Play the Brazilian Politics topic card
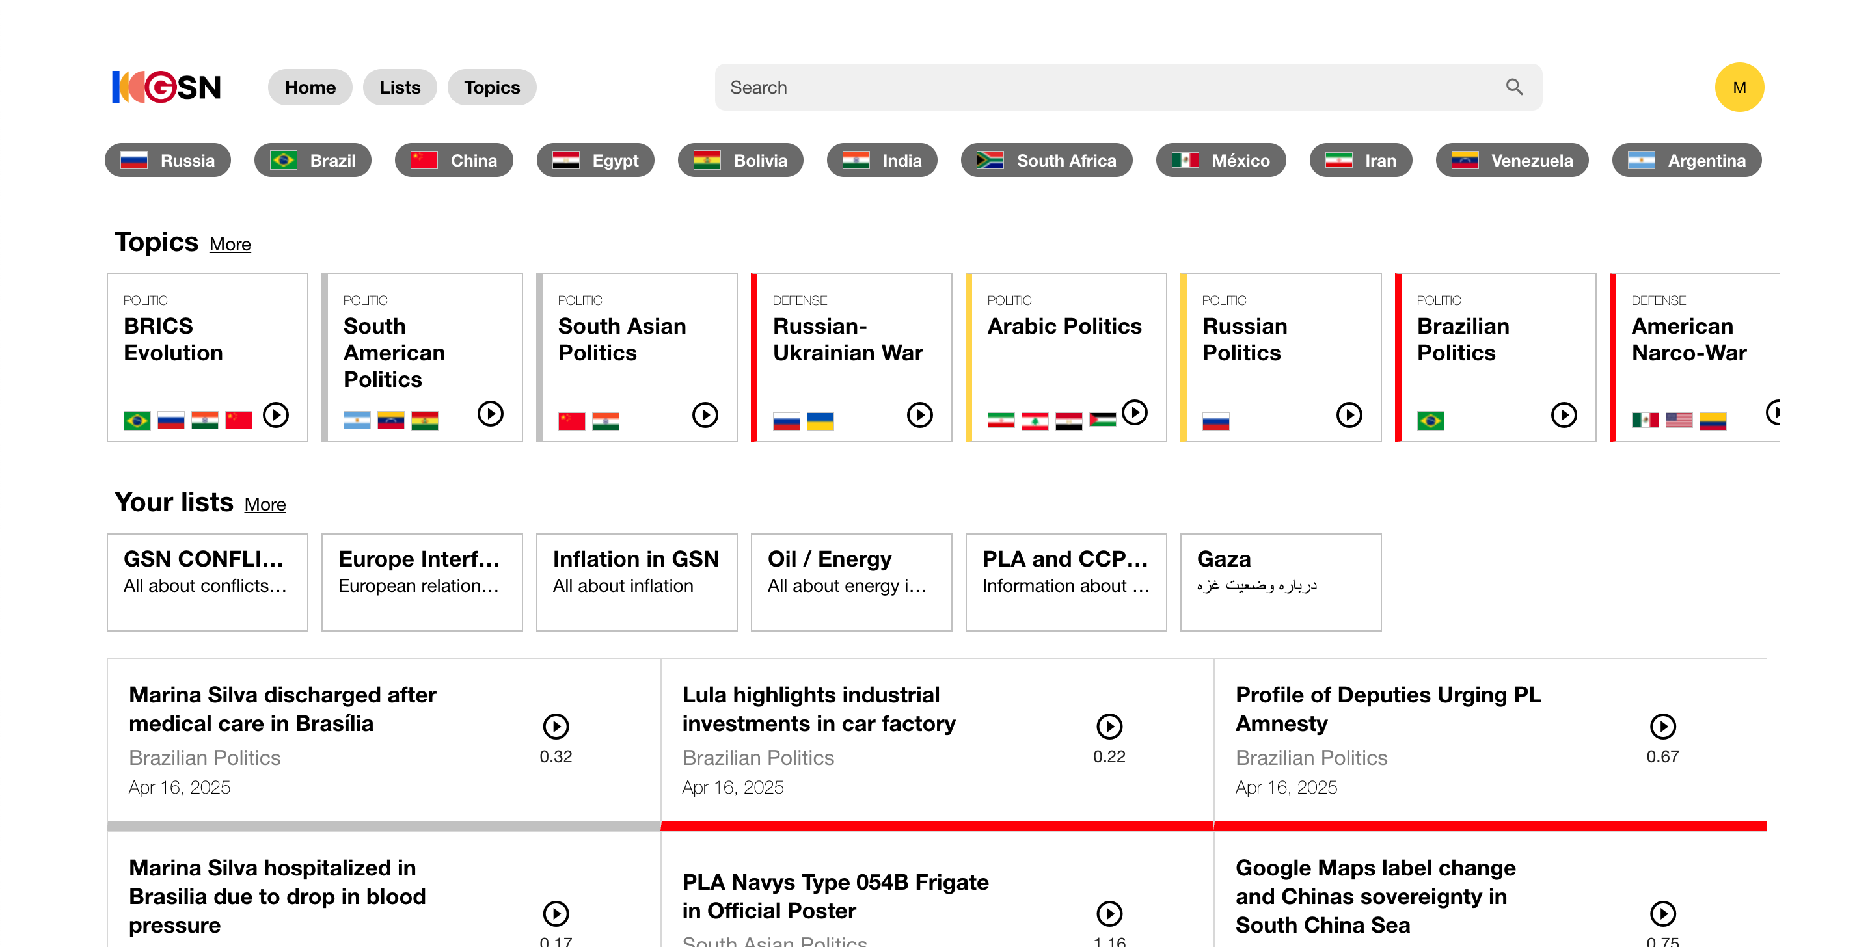The width and height of the screenshot is (1870, 947). (x=1563, y=415)
